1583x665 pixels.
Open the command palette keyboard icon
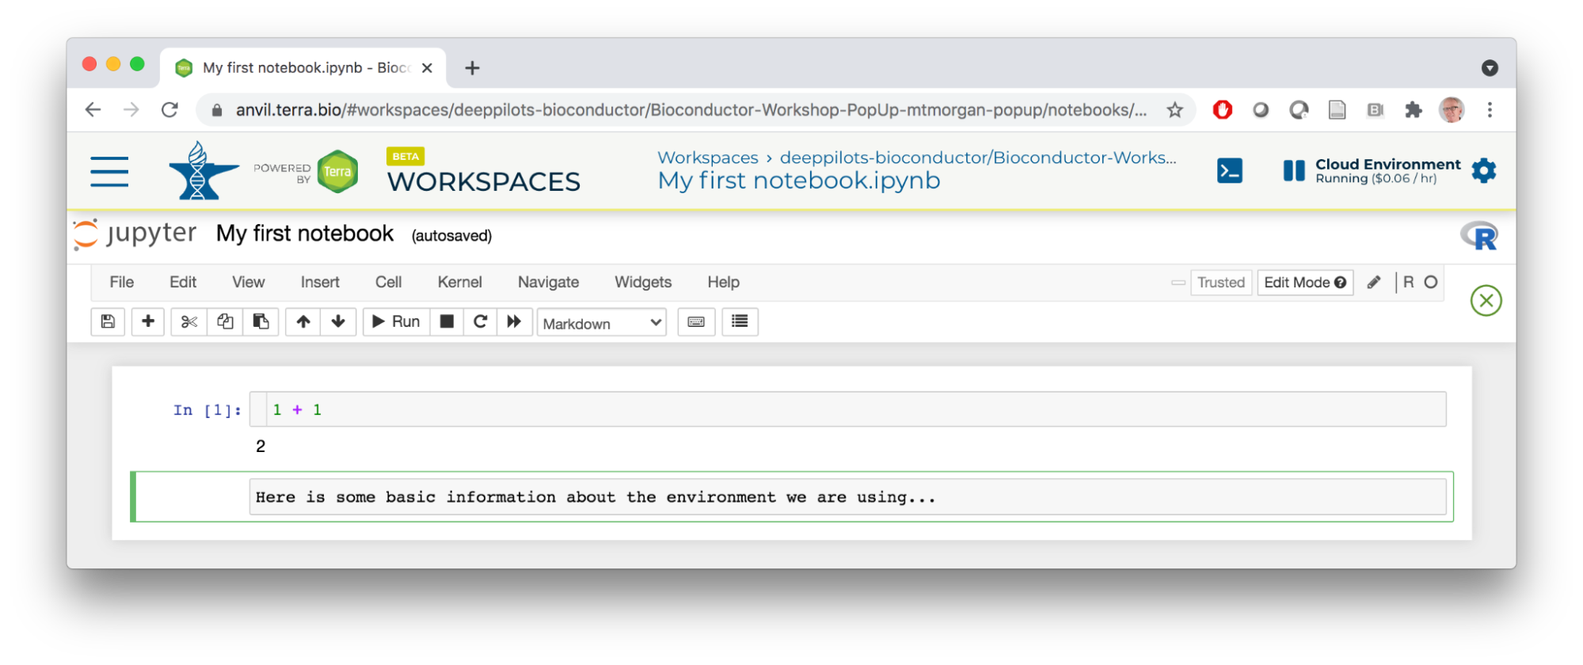696,321
